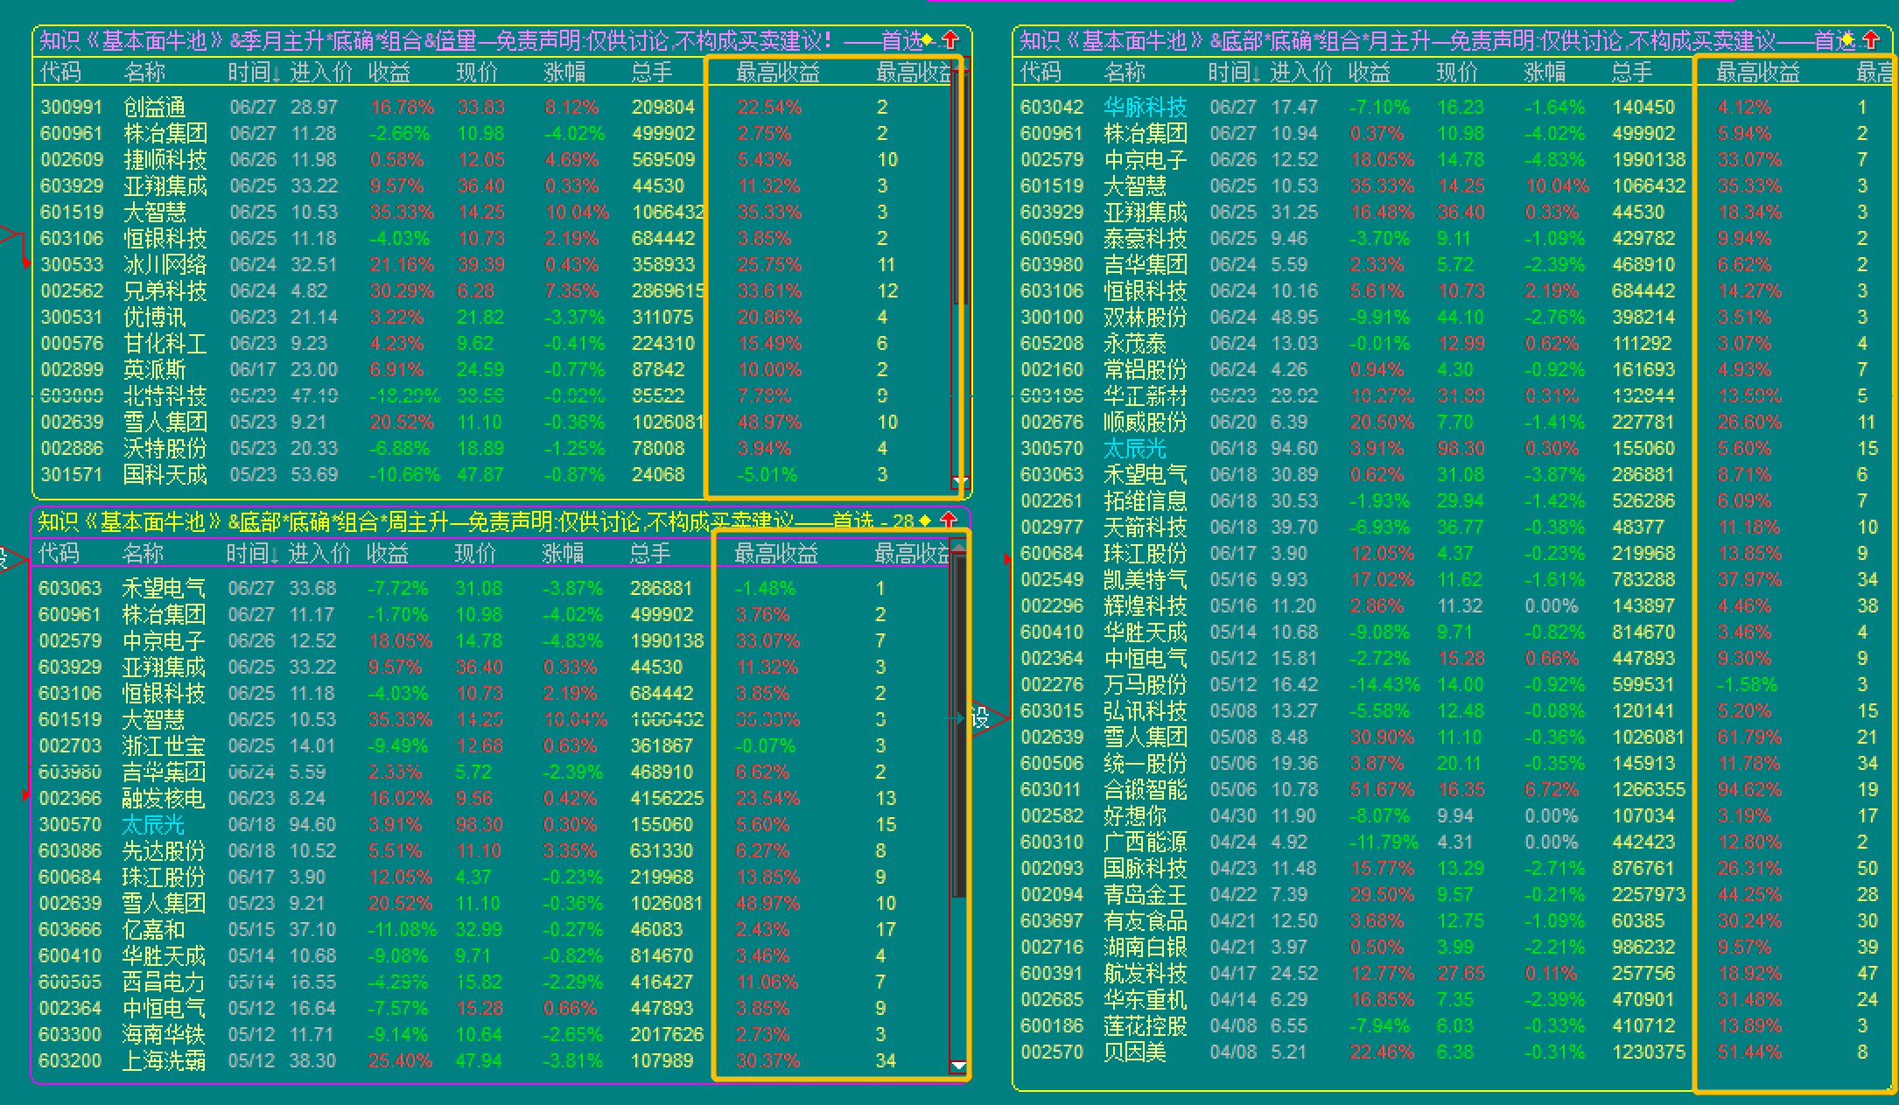Select 上海洗霸 row in 周主升 panel
This screenshot has height=1105, width=1899.
[x=164, y=1060]
